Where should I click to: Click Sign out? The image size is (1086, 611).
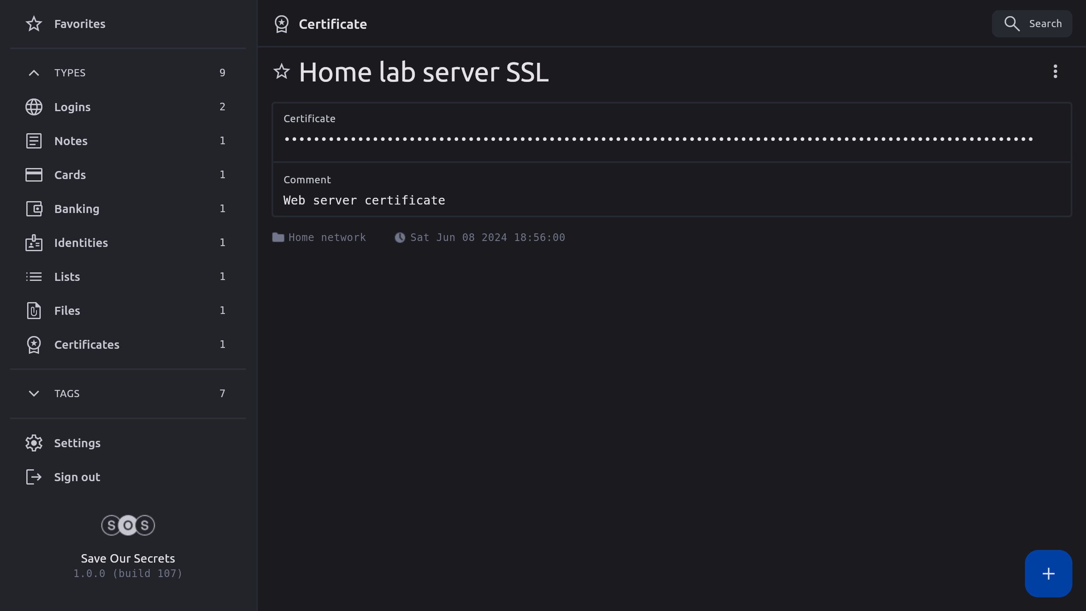tap(77, 477)
